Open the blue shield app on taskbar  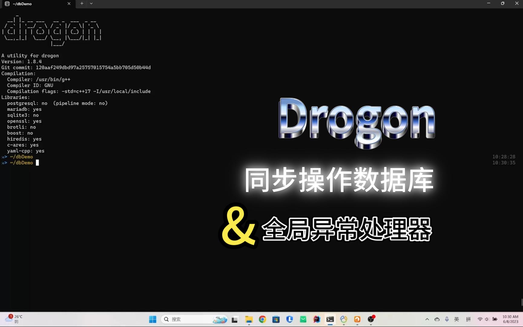pos(290,319)
